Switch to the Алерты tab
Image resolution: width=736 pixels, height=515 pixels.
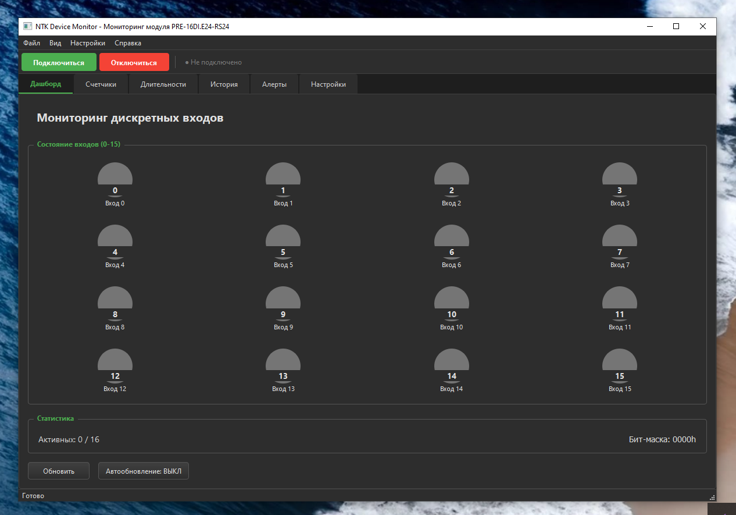coord(274,84)
